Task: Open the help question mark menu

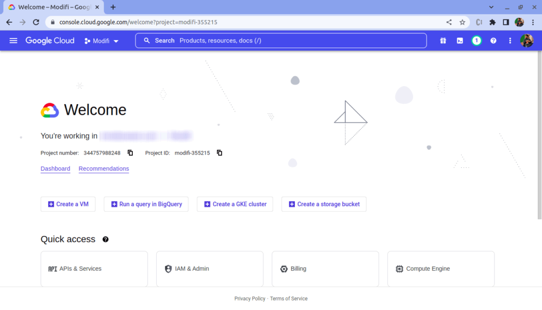Action: point(493,41)
